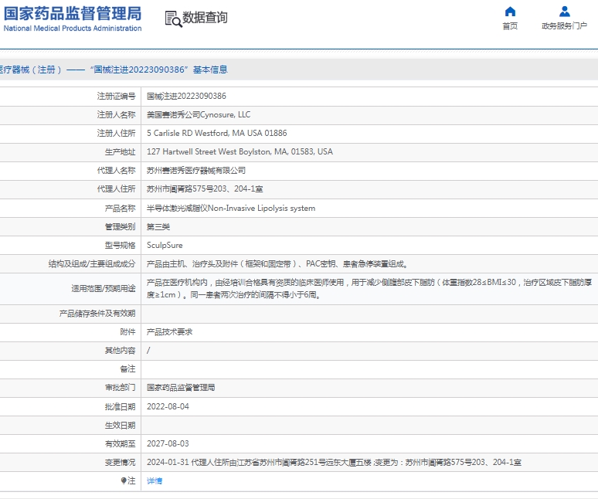Click the 型号规格 field label
Viewport: 598px width, 499px height.
coord(120,245)
